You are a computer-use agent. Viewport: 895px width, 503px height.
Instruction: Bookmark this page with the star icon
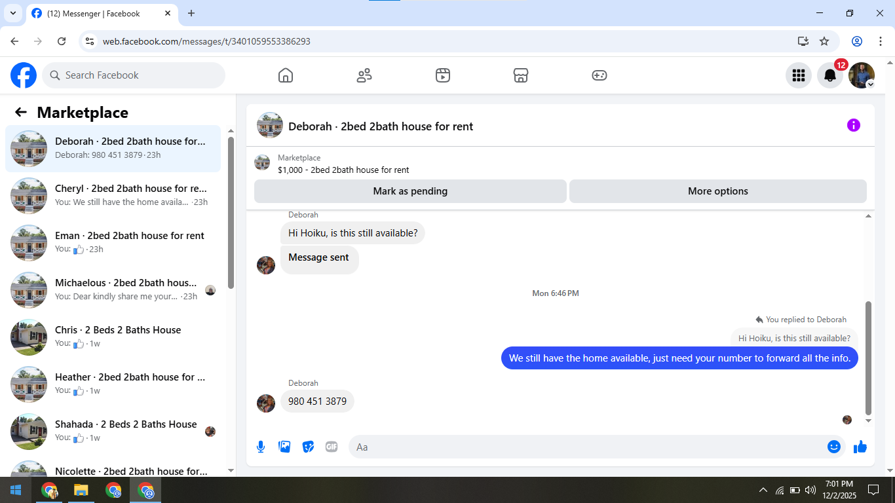[x=824, y=41]
